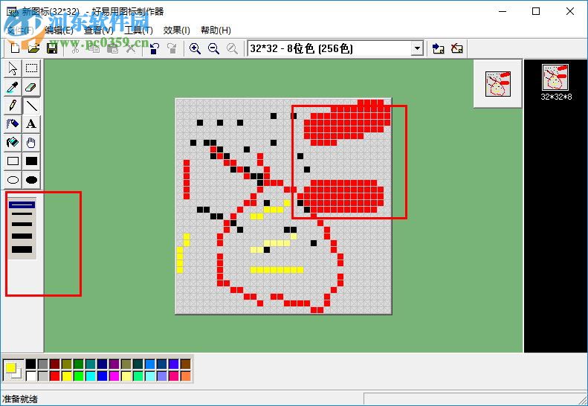The image size is (588, 406).
Task: Select the fourth line width option
Action: (22, 236)
